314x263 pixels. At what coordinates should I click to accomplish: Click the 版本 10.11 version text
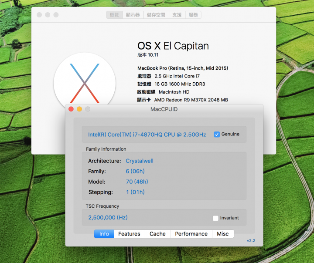(x=148, y=55)
